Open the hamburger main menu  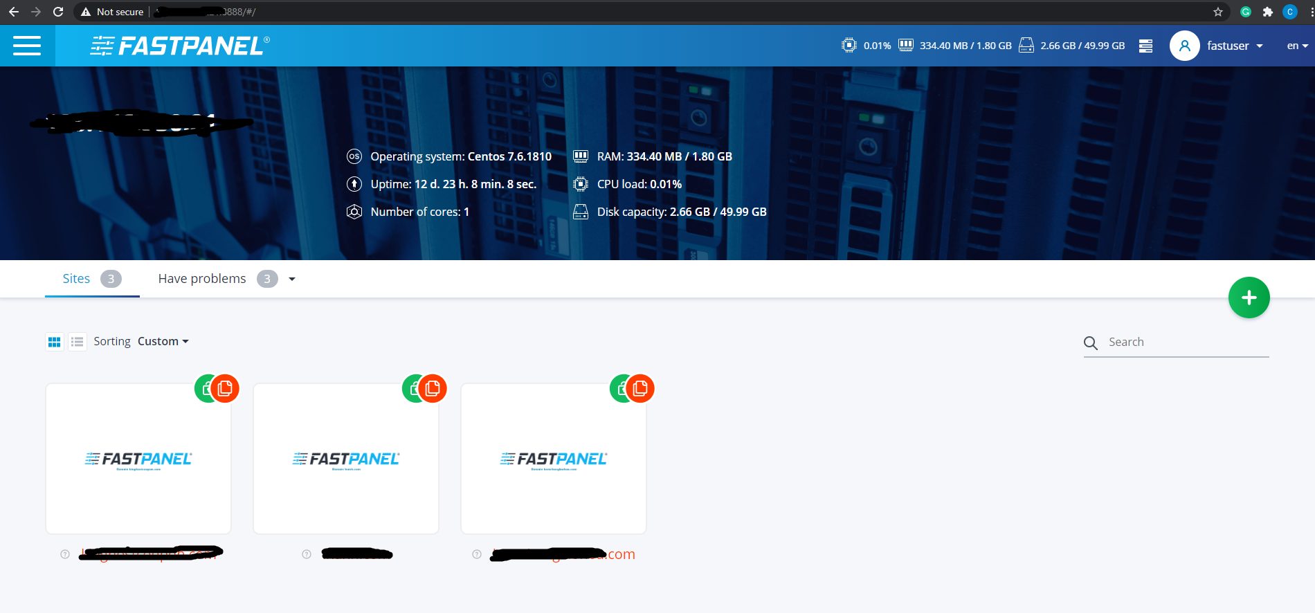pos(27,46)
